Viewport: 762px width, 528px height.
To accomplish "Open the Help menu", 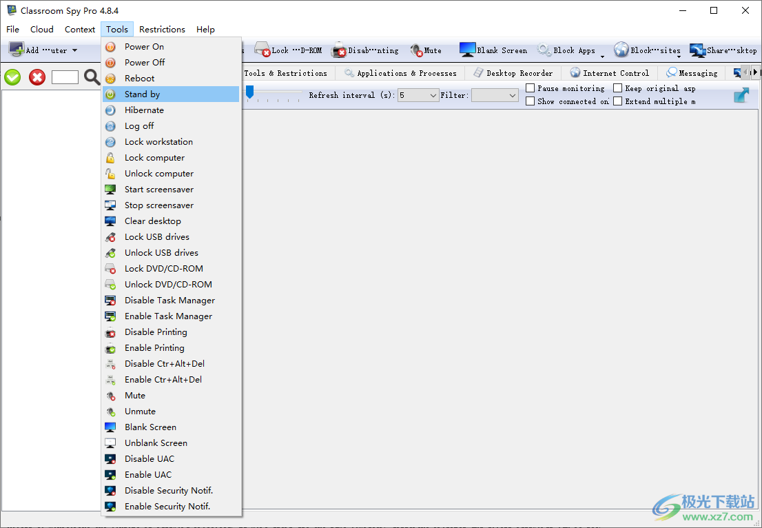I will [205, 29].
